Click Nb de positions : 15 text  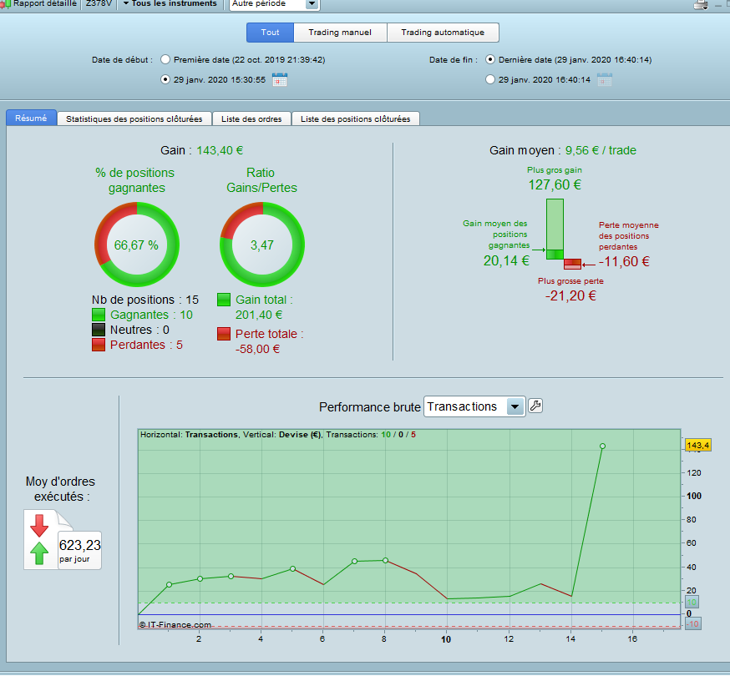click(145, 300)
